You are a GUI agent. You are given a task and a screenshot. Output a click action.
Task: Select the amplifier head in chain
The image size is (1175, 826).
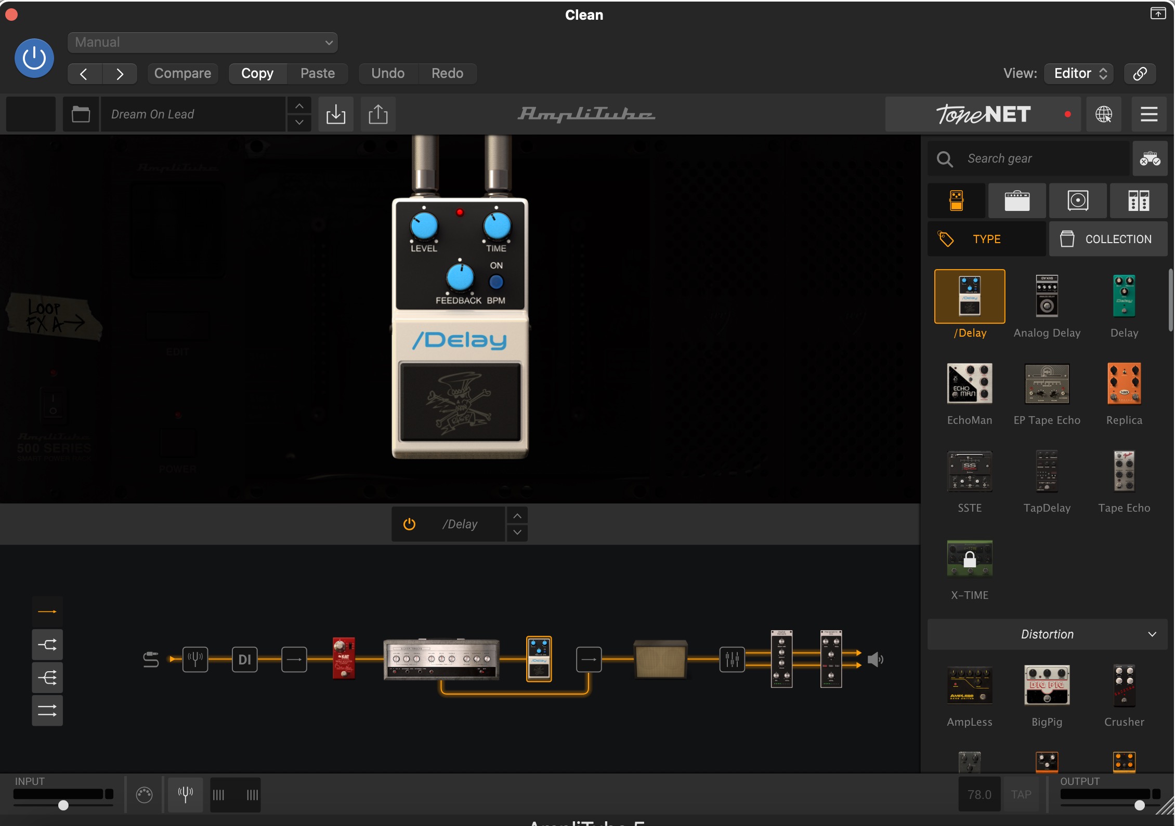[441, 660]
